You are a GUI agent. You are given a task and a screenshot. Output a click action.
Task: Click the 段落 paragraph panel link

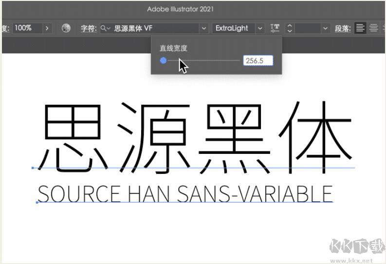click(x=343, y=28)
